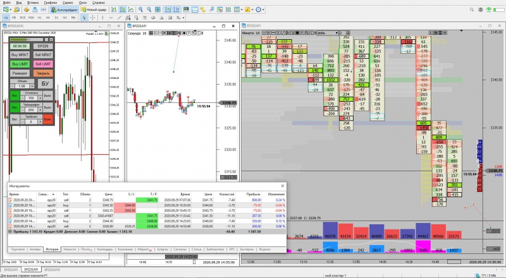Click the Разворот button
The image size is (506, 278).
20,73
